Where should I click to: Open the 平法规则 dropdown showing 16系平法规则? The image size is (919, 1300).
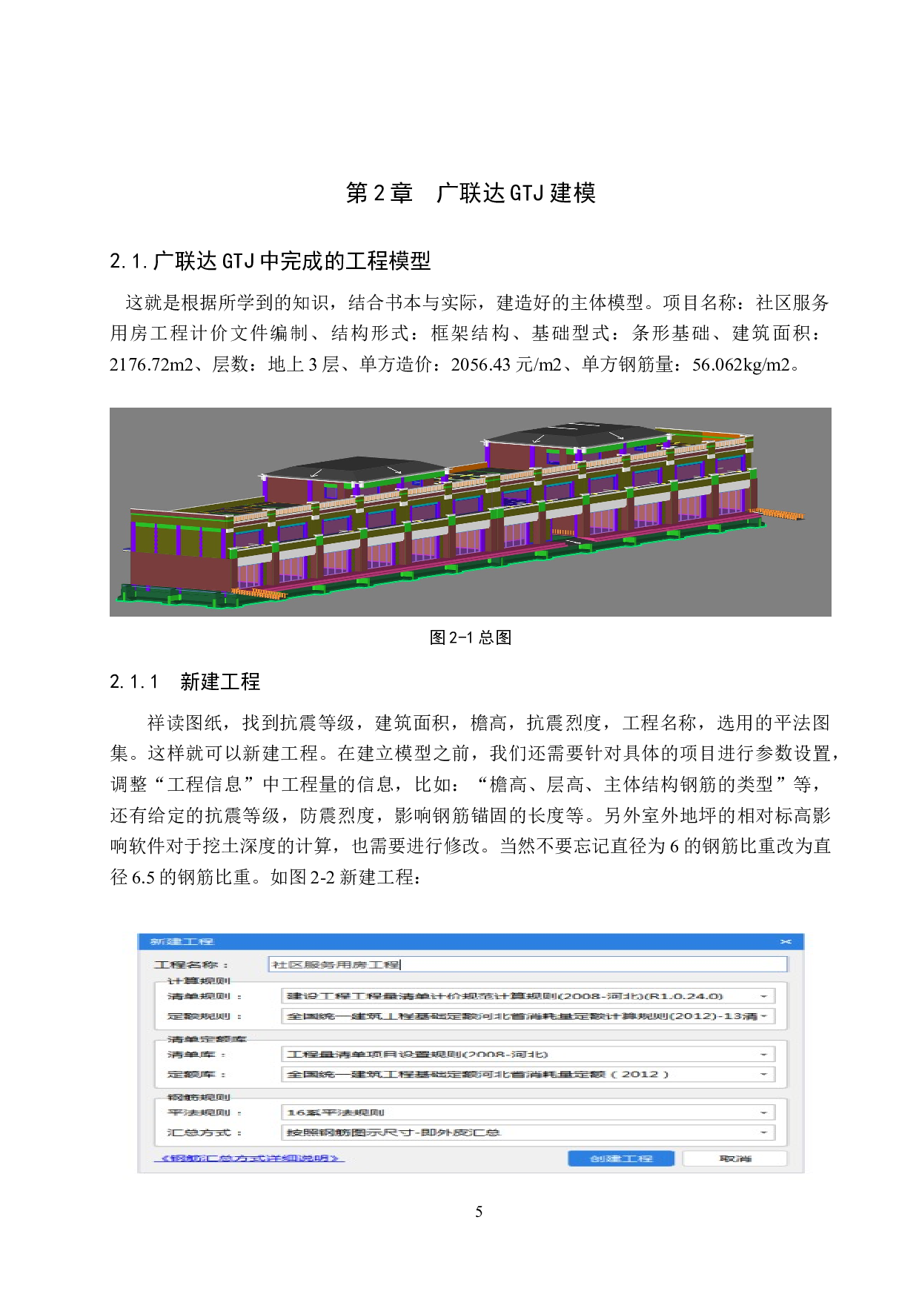[528, 1112]
